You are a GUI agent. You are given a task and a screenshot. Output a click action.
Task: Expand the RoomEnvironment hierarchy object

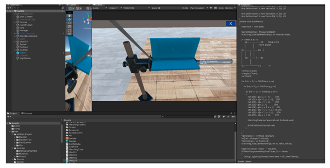pyautogui.click(x=15, y=36)
